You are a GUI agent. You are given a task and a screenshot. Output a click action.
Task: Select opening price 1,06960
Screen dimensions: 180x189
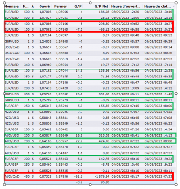tap(45, 65)
